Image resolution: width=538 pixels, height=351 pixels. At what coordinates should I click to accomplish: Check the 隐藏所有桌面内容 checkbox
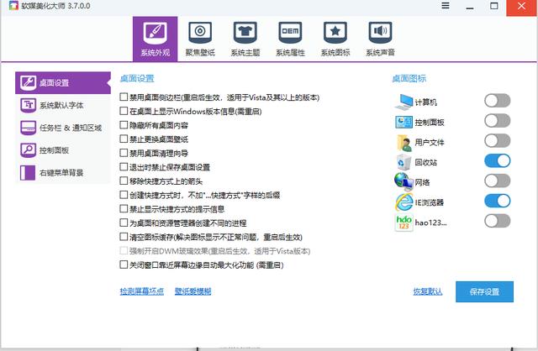124,125
